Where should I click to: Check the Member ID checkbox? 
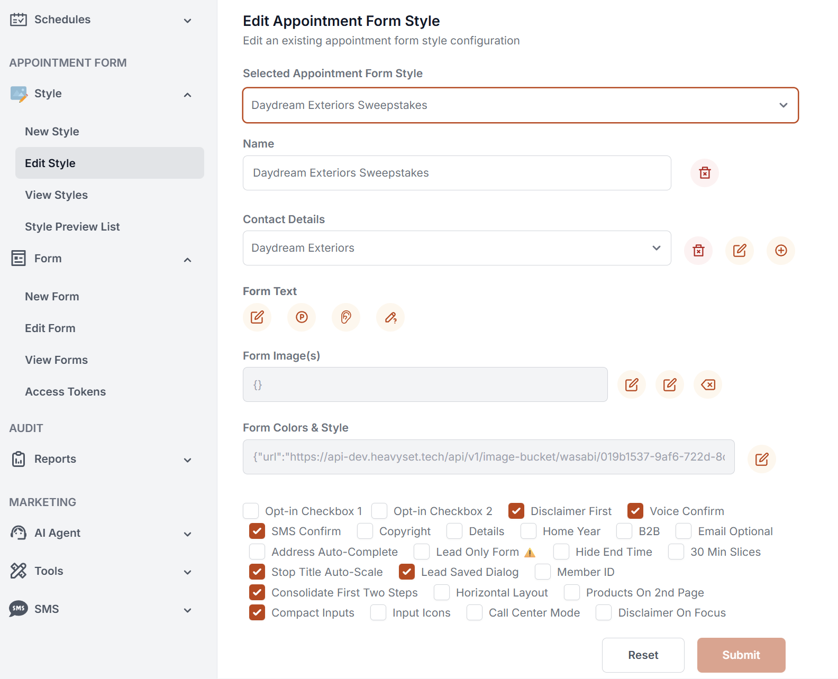click(x=543, y=572)
